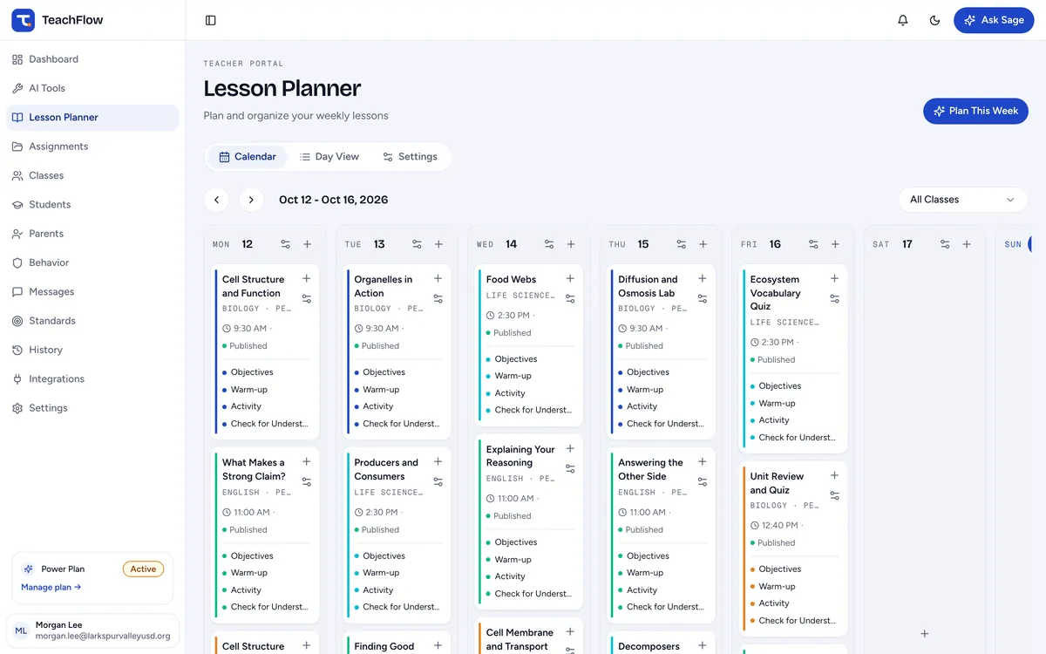1046x654 pixels.
Task: Add a lesson to Saturday 17
Action: pyautogui.click(x=967, y=244)
